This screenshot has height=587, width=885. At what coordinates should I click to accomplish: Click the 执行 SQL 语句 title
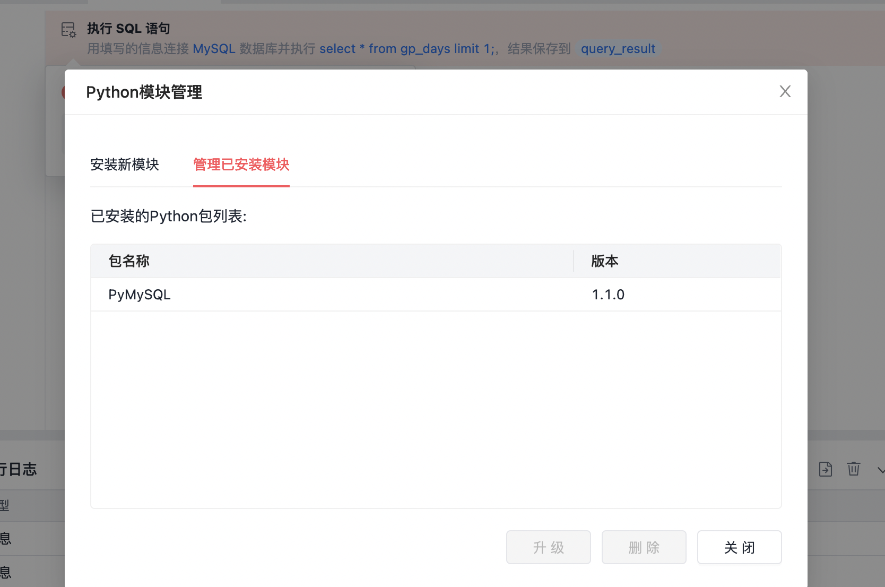[128, 29]
